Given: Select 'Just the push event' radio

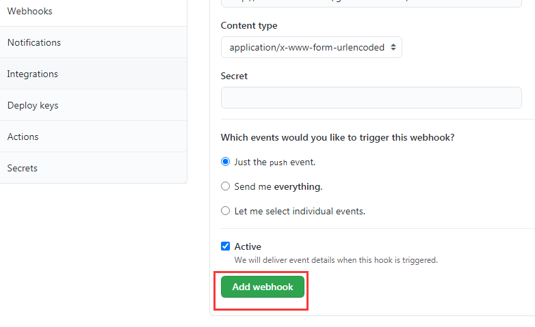Looking at the screenshot, I should (226, 162).
